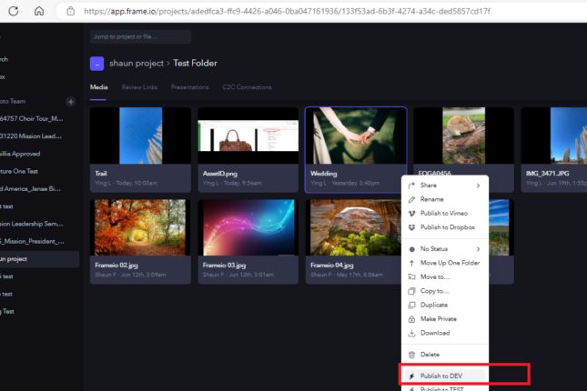Image resolution: width=587 pixels, height=391 pixels.
Task: Click the Vimeo logo icon
Action: pyautogui.click(x=411, y=214)
